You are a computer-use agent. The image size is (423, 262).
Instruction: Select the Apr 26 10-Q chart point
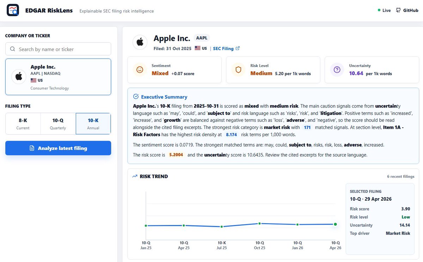(x=335, y=224)
